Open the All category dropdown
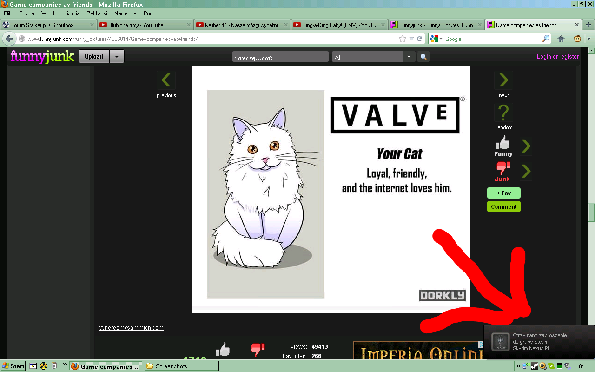Viewport: 595px width, 372px height. [409, 57]
